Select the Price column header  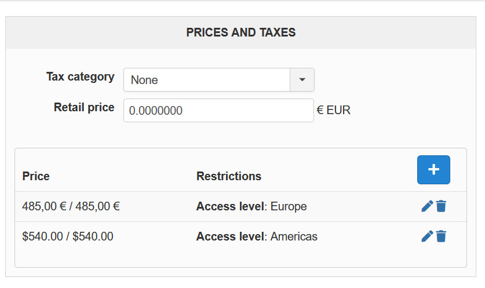point(36,176)
